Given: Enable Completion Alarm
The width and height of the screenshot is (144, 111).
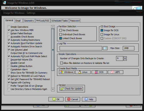Looking at the screenshot, I should (x=9, y=69).
